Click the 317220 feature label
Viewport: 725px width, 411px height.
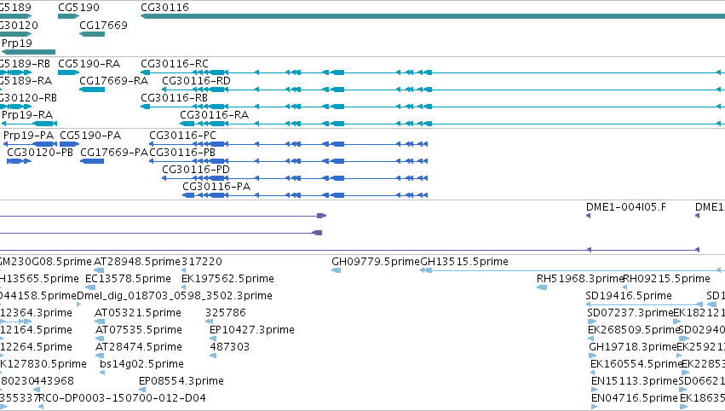202,262
